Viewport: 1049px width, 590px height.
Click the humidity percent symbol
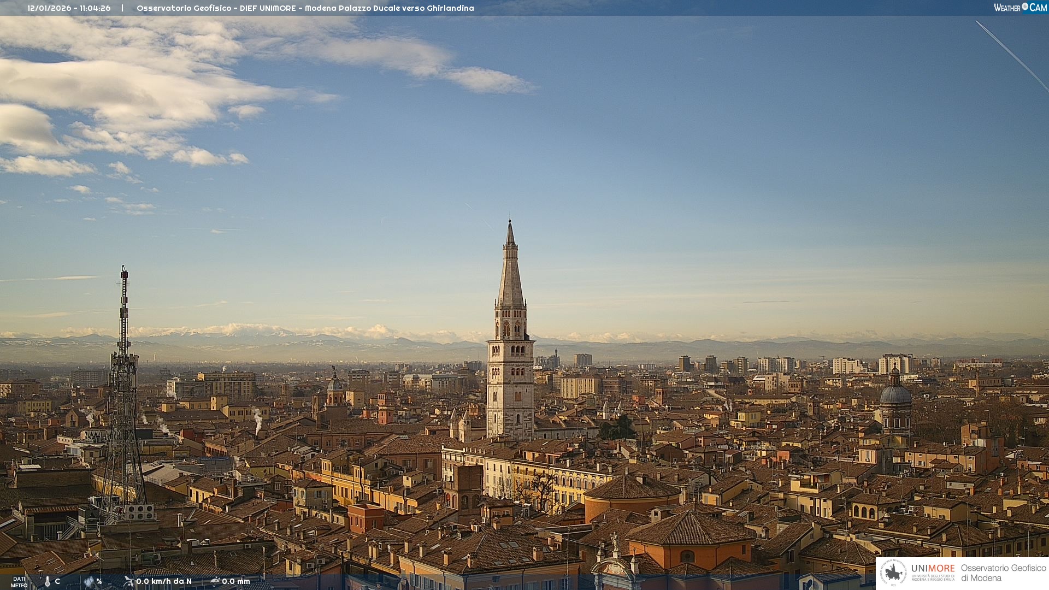point(99,581)
